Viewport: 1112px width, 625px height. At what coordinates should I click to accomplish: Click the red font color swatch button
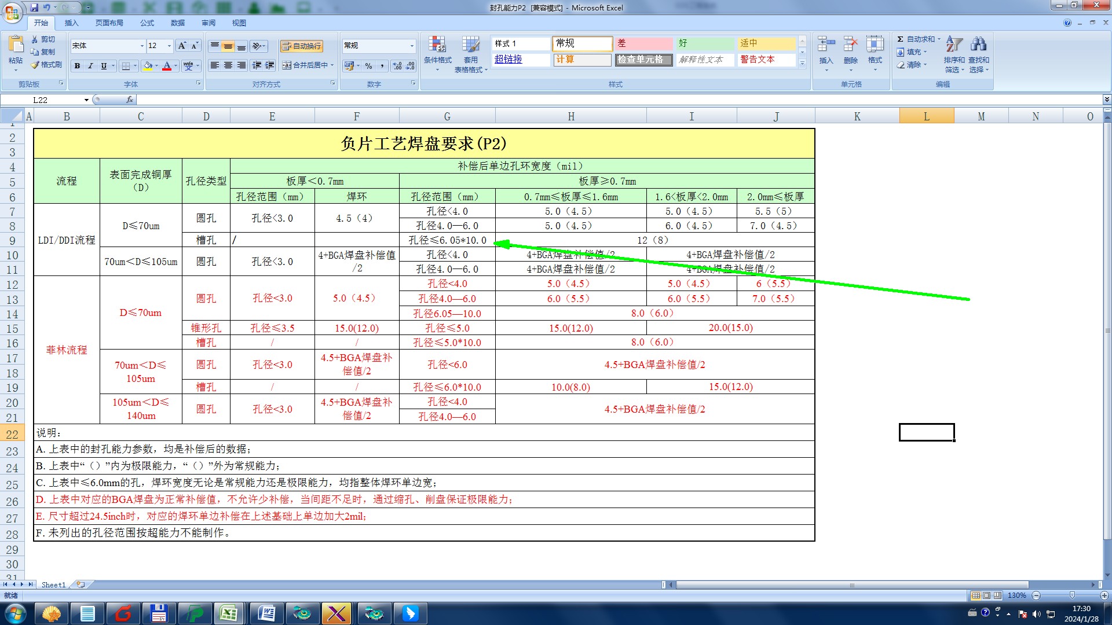(x=167, y=65)
